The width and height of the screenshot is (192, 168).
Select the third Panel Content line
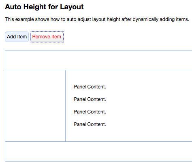coord(90,112)
